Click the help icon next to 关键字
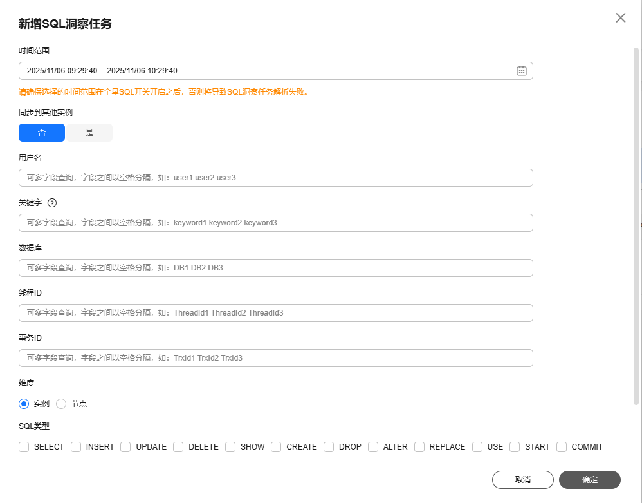 52,202
